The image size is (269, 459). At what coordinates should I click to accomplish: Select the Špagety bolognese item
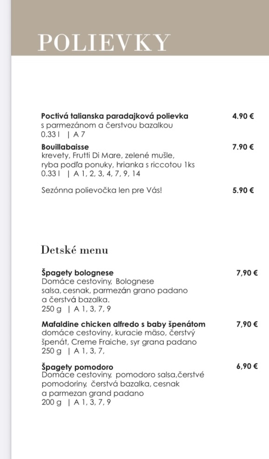77,273
